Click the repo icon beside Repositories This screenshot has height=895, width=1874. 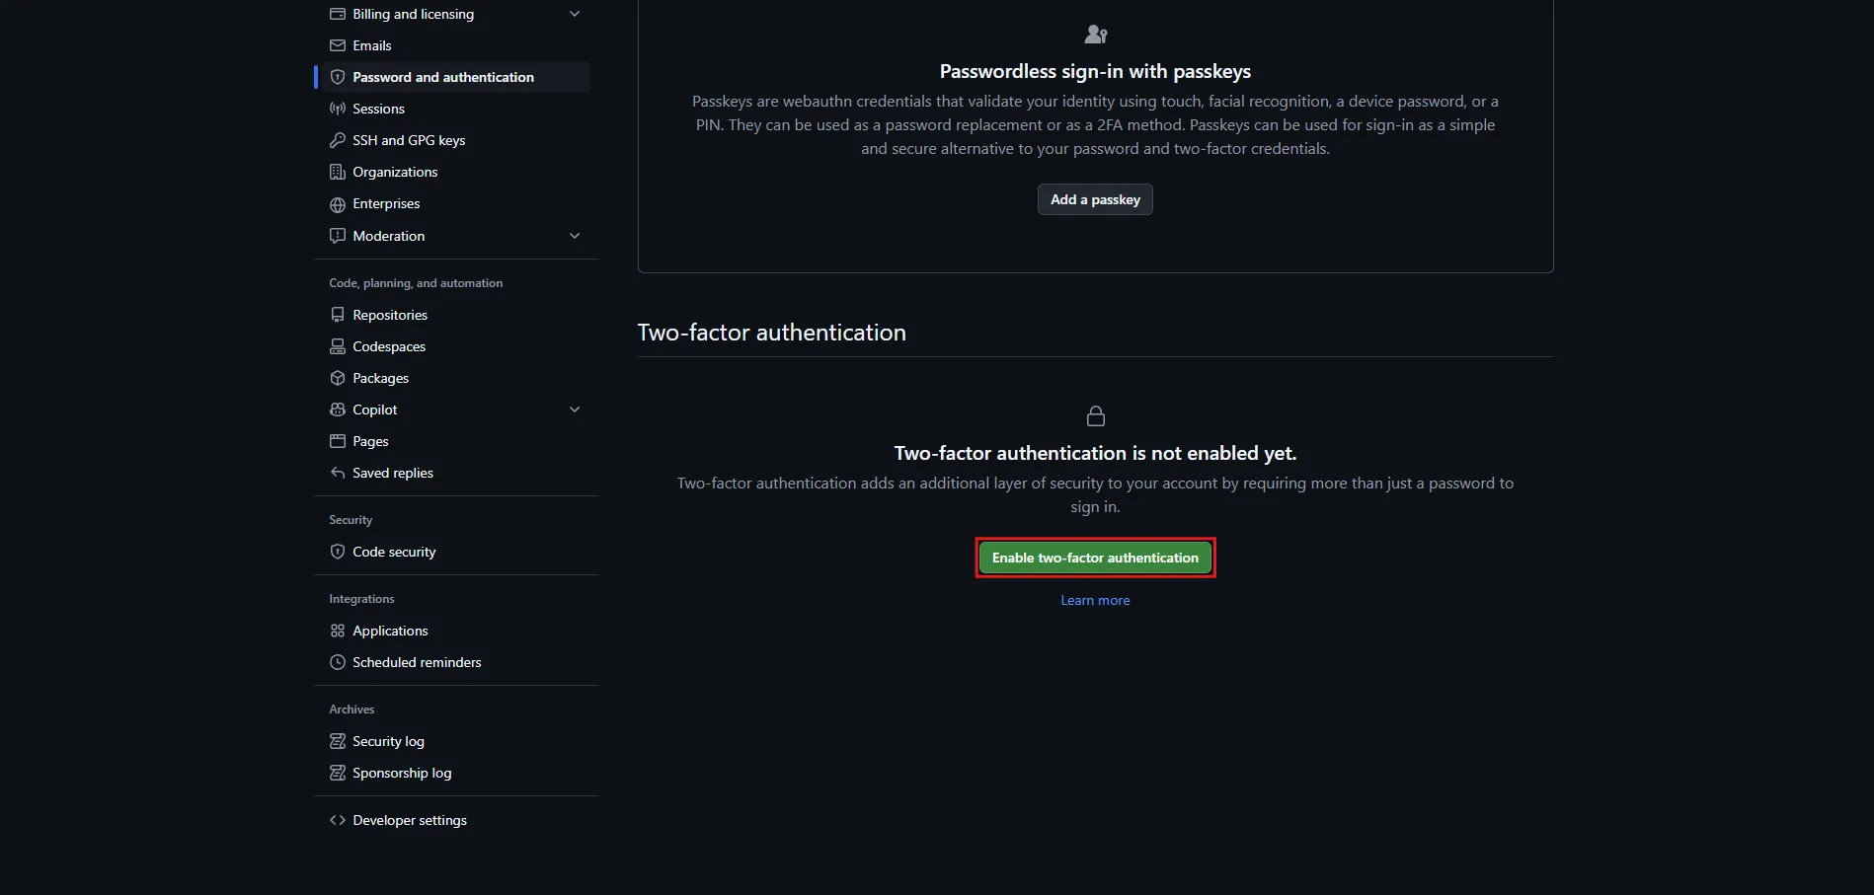tap(338, 315)
